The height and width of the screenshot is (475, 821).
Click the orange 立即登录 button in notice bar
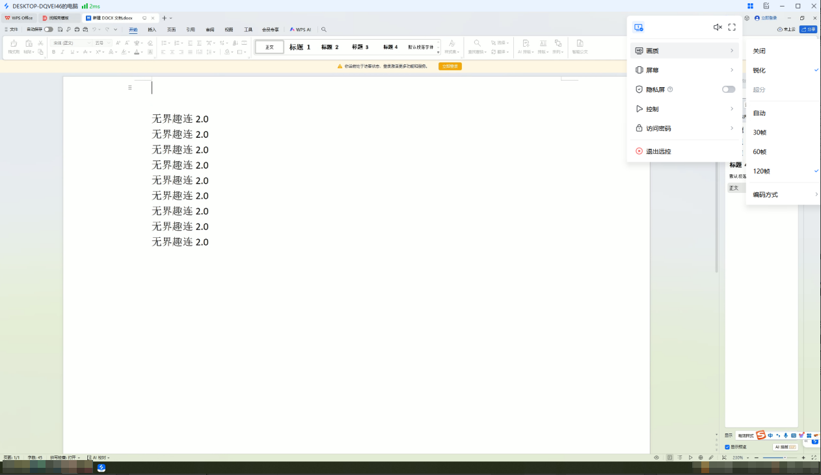[450, 66]
